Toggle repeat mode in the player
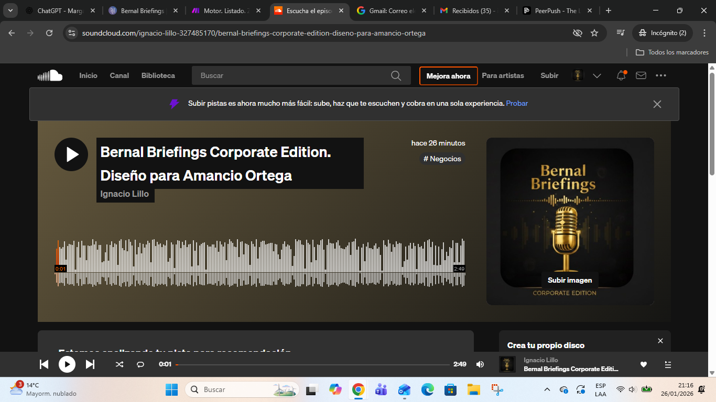Screen dimensions: 716x402 (x=140, y=364)
